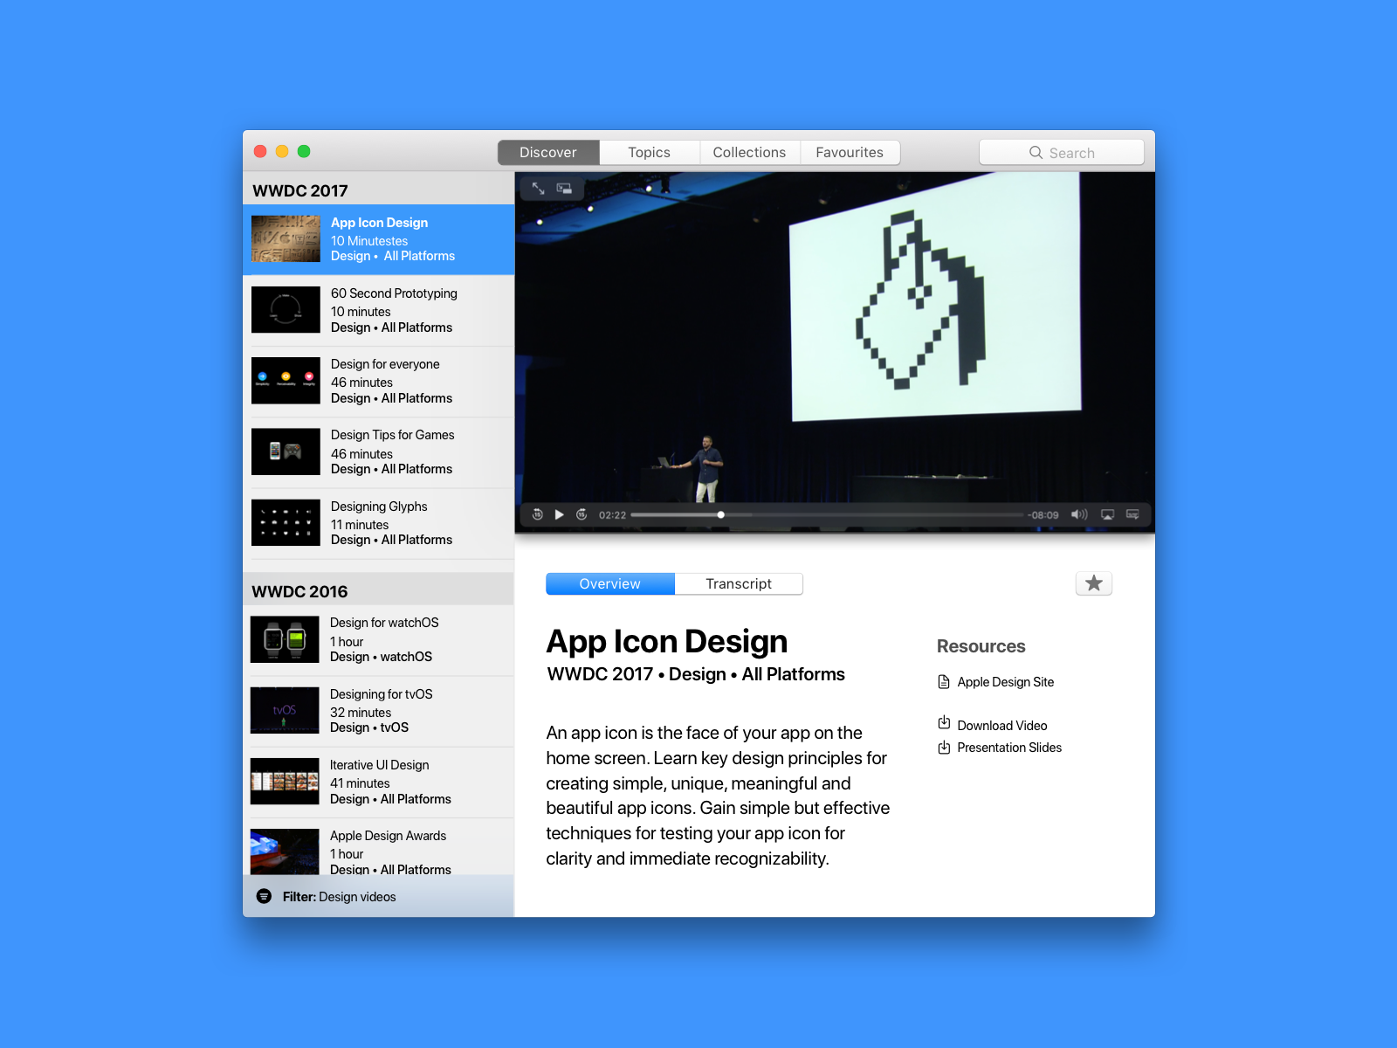Viewport: 1397px width, 1048px height.
Task: Open the Collections view
Action: point(749,152)
